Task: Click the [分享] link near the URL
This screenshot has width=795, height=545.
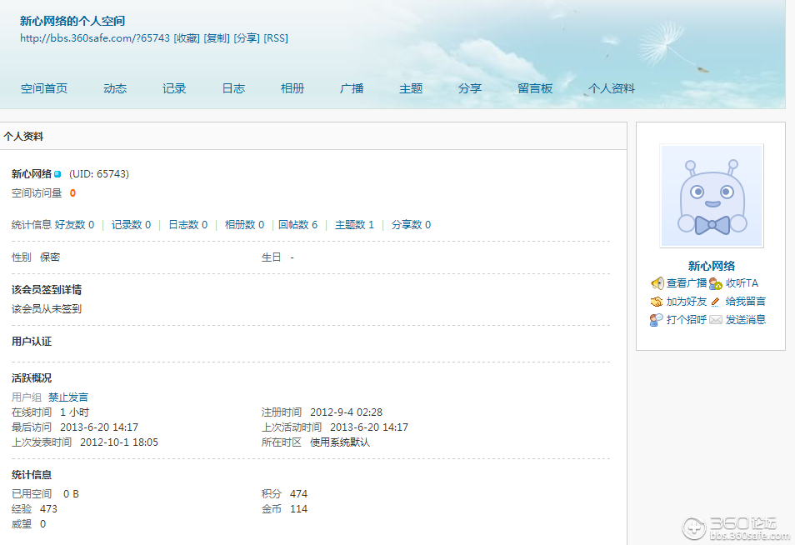Action: 245,37
